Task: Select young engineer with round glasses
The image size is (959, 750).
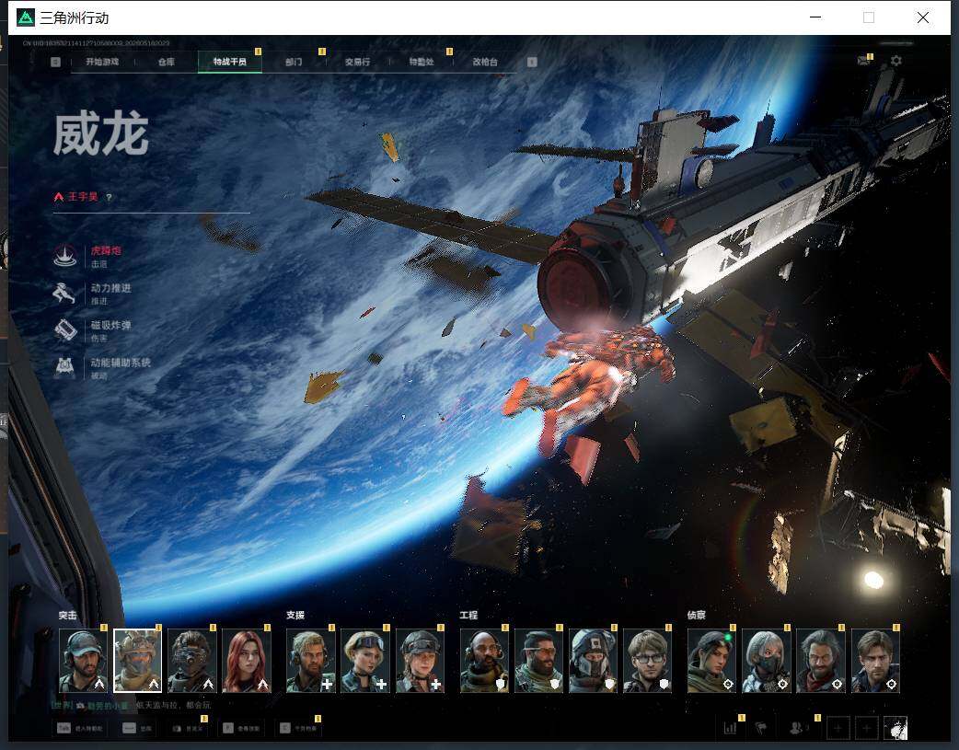Action: [x=647, y=661]
